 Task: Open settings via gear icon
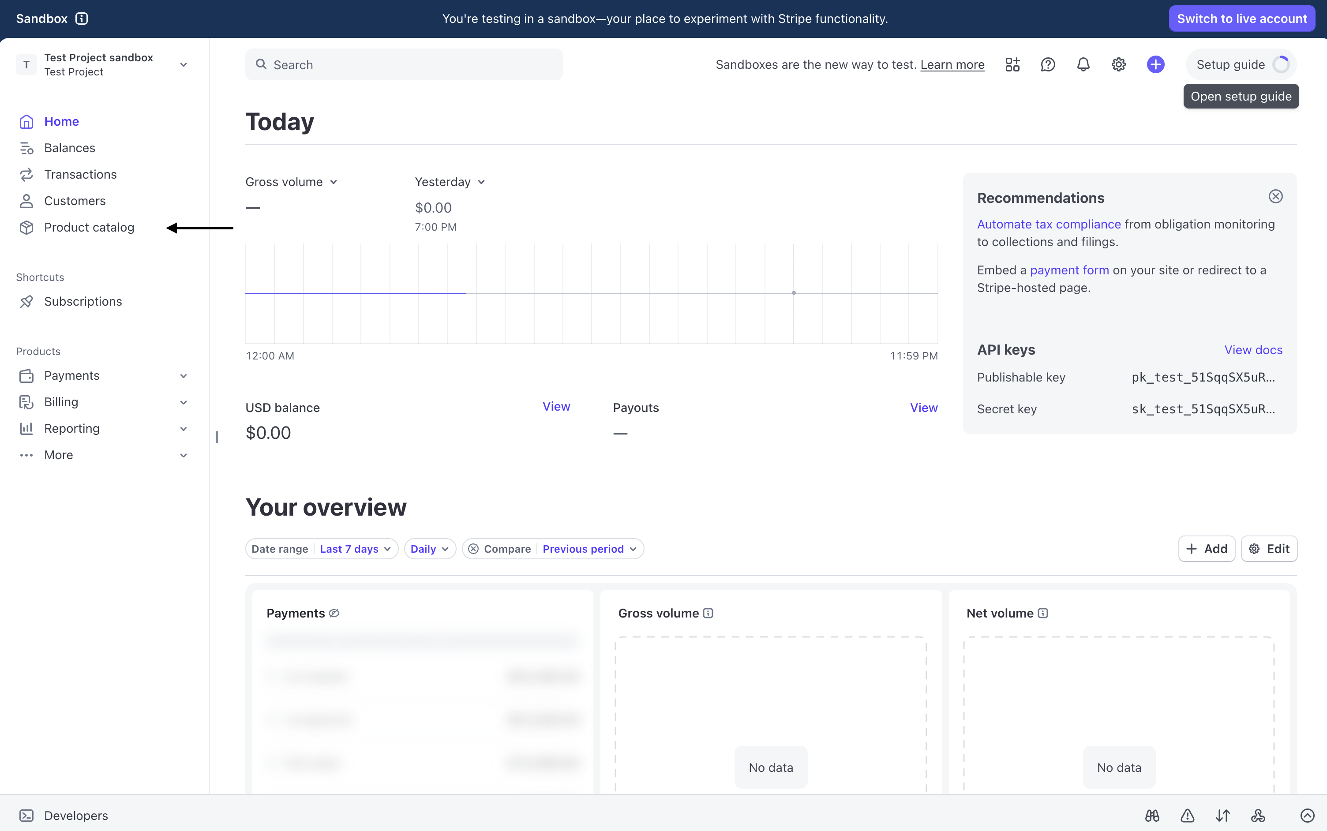tap(1118, 64)
